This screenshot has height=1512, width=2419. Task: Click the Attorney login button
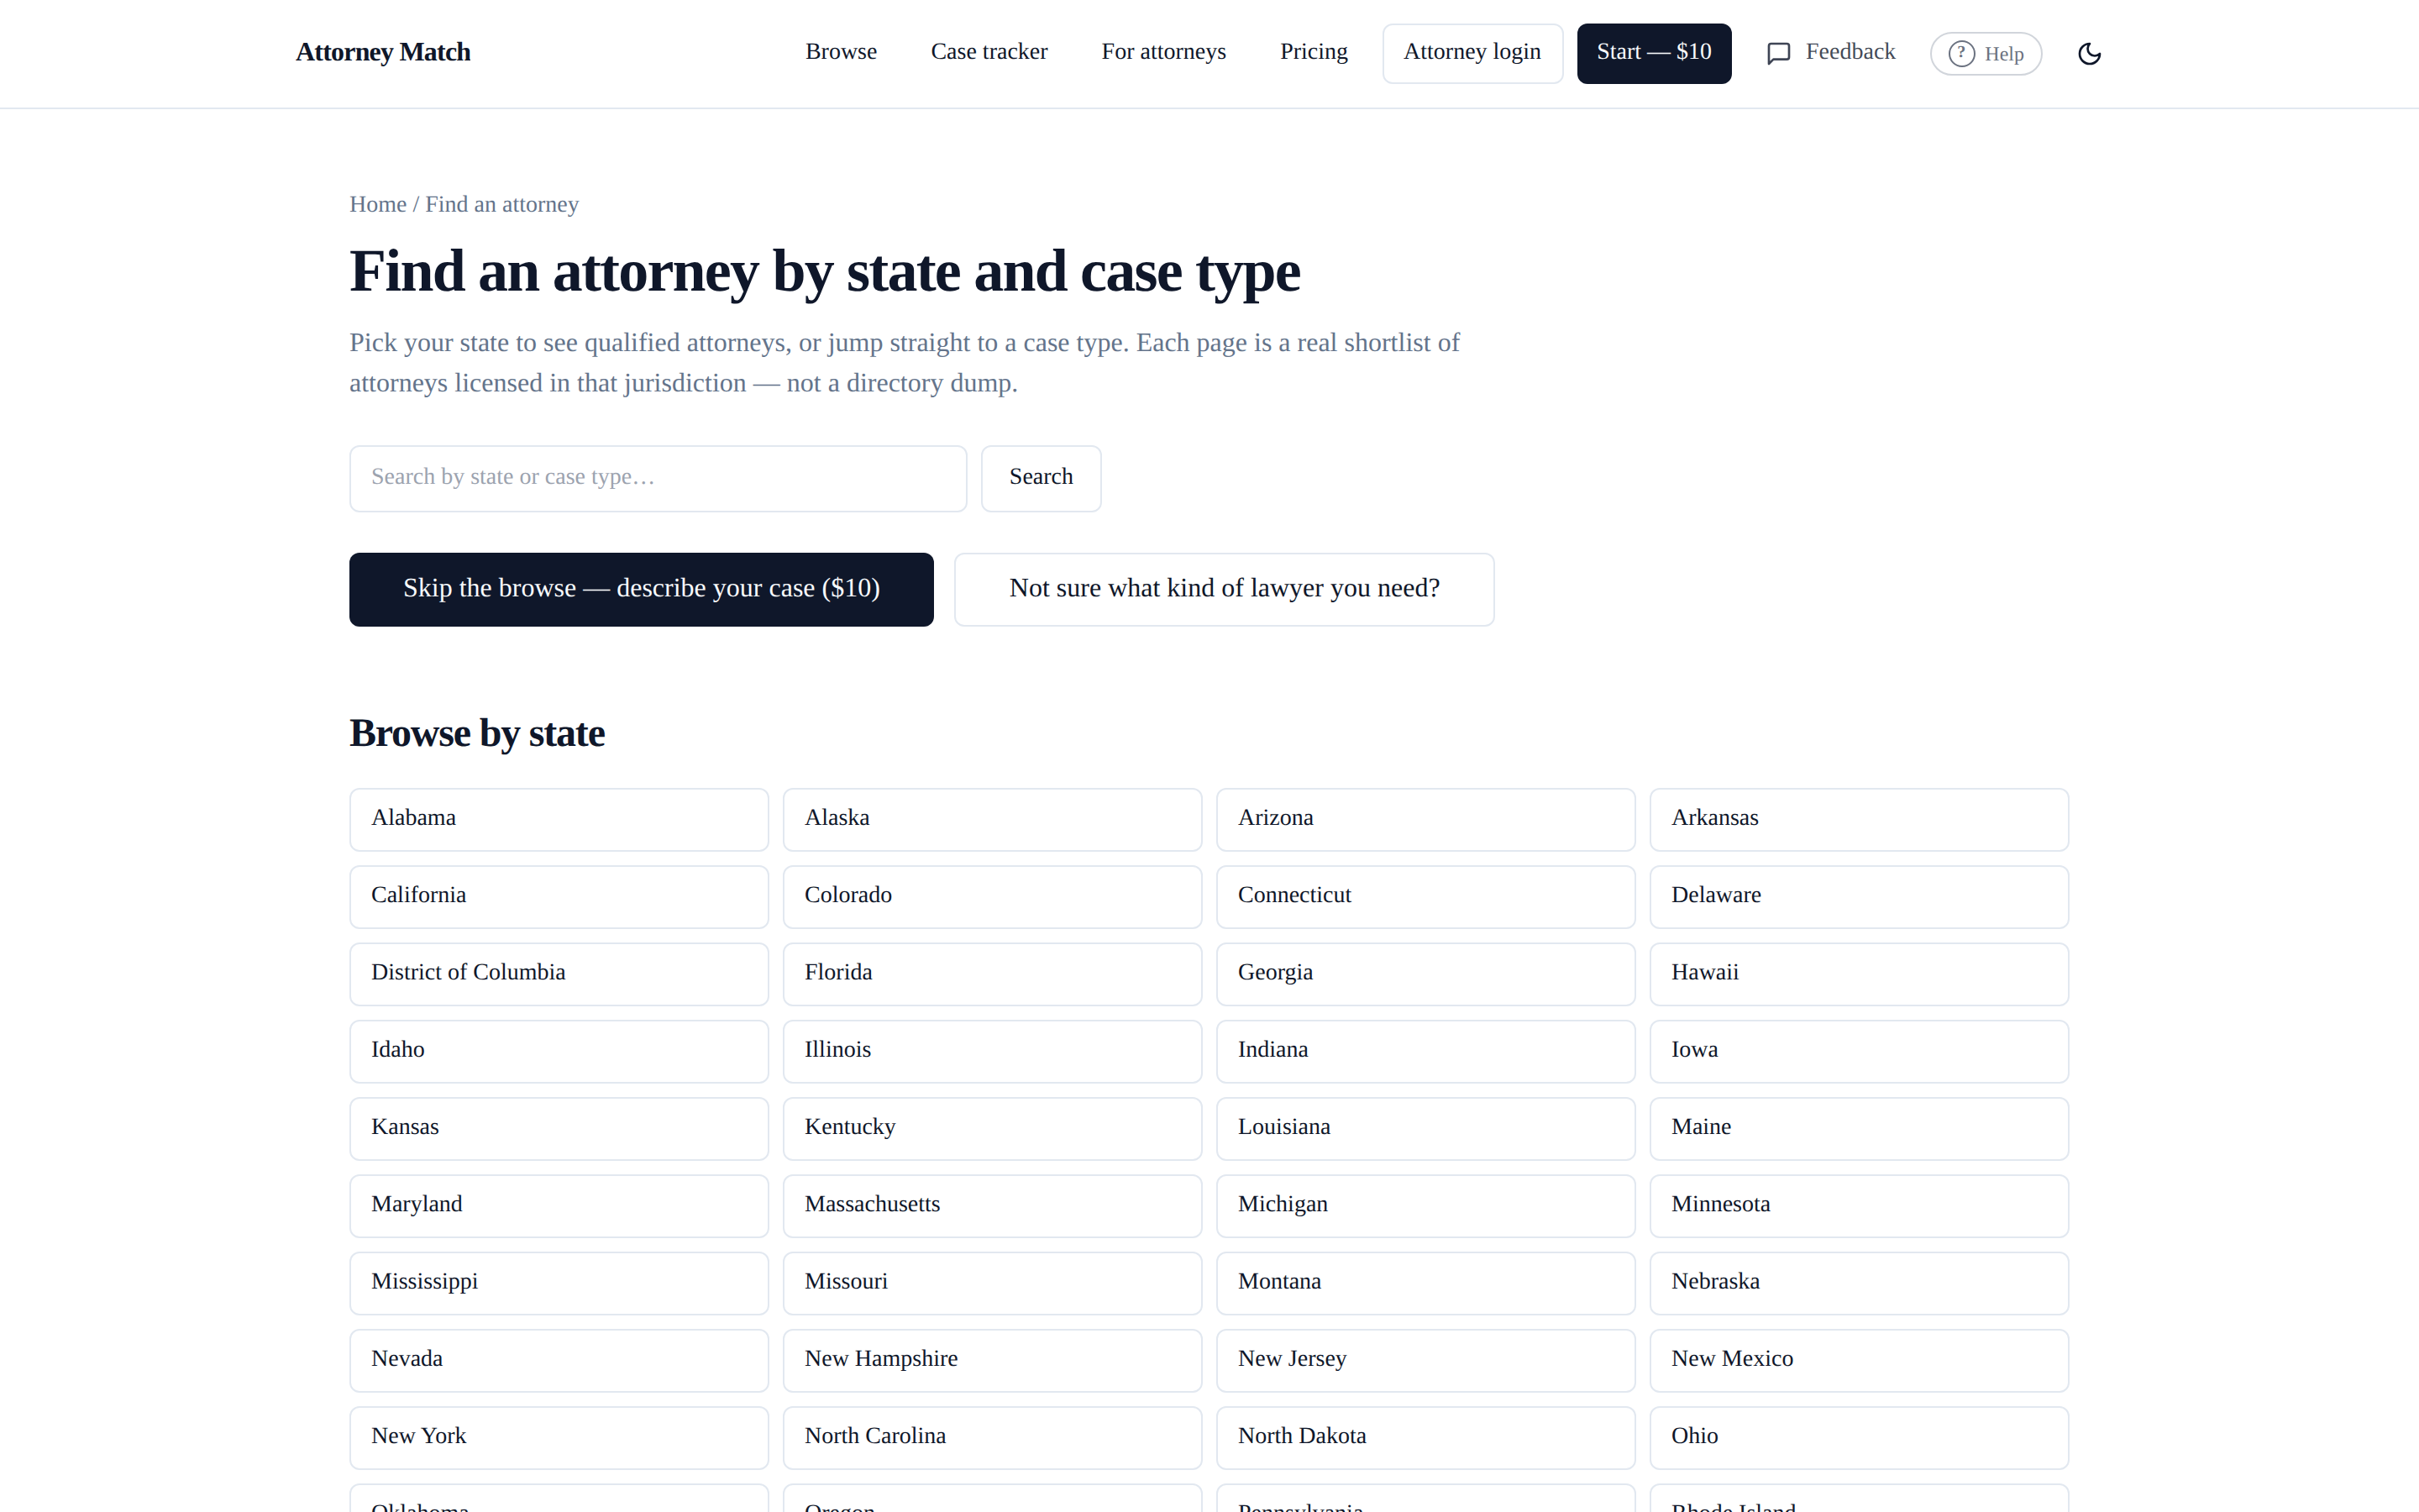[x=1472, y=53]
